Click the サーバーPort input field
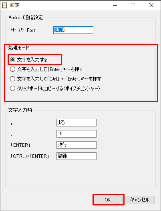Viewport: 161px width, 211px height. pos(73,30)
